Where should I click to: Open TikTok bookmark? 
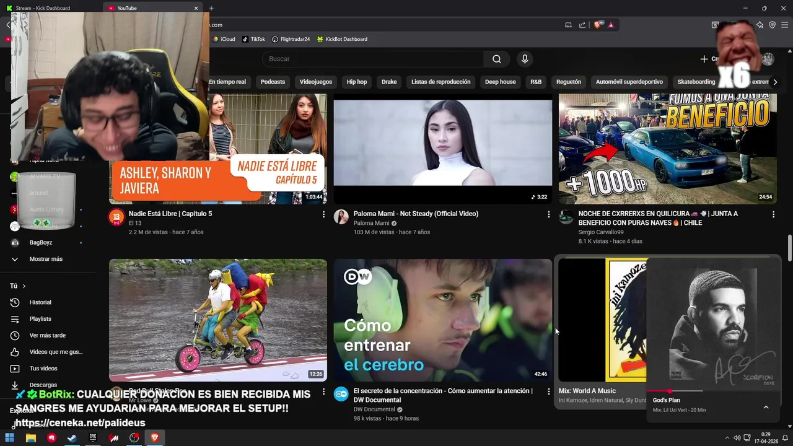tap(253, 39)
